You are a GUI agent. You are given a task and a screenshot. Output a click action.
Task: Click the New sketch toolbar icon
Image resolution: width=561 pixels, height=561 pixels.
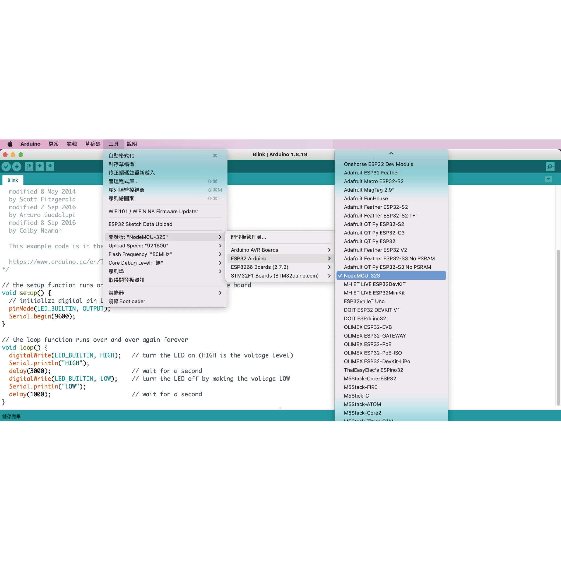29,166
